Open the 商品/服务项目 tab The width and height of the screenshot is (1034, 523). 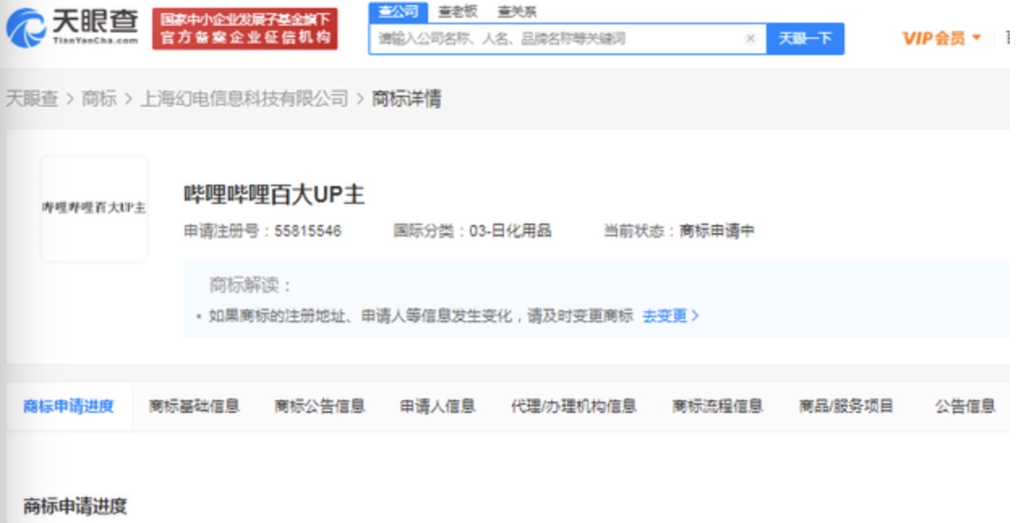(x=846, y=406)
